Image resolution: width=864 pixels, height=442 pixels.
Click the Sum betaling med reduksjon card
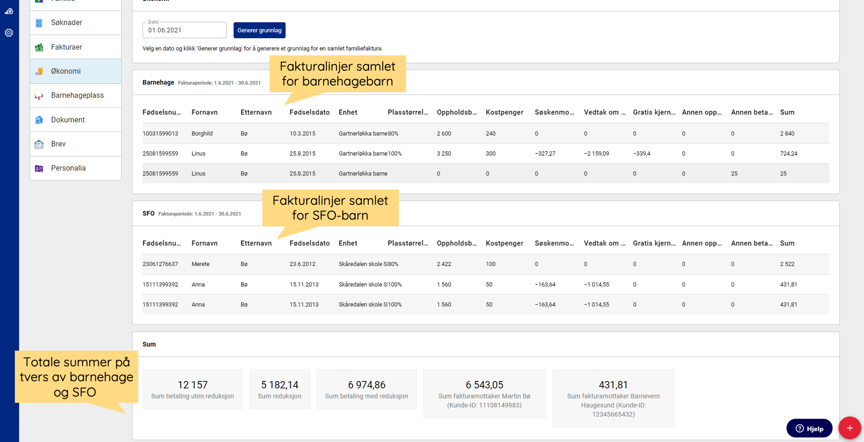(366, 389)
